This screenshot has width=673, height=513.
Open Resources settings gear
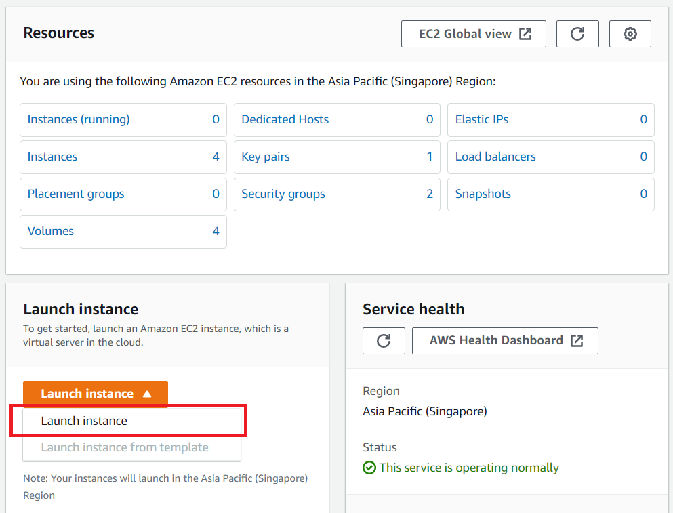(x=630, y=34)
